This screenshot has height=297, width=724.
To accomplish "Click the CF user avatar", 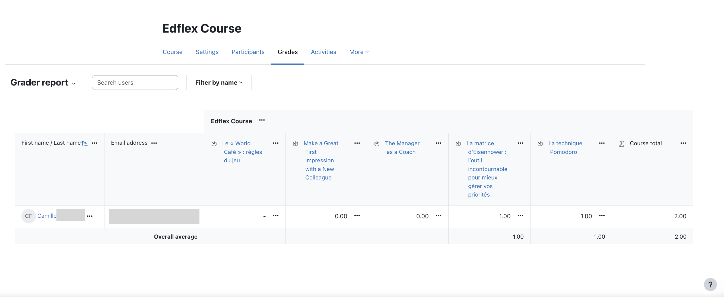I will pos(28,216).
